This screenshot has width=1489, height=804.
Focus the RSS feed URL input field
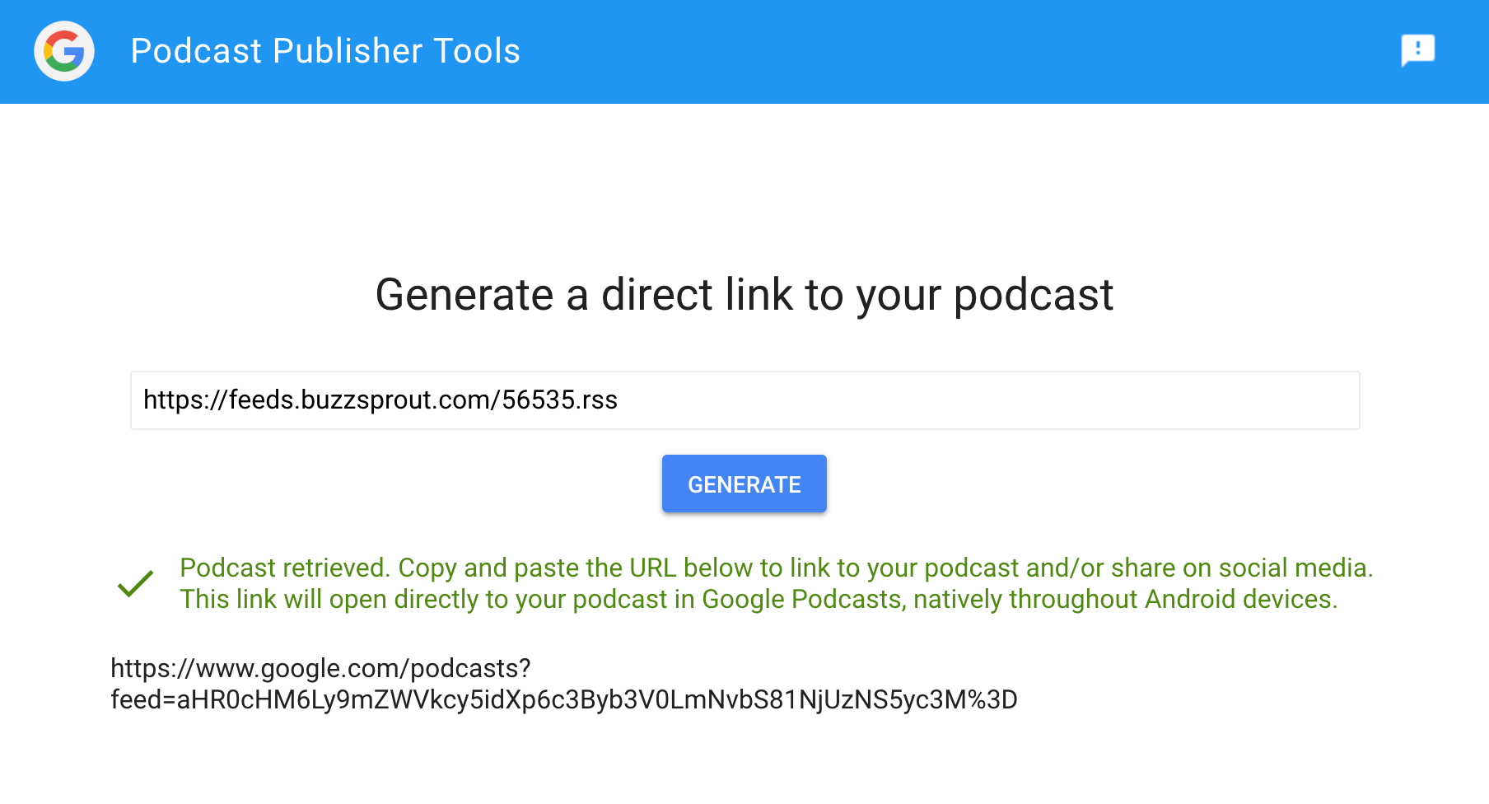[x=744, y=400]
